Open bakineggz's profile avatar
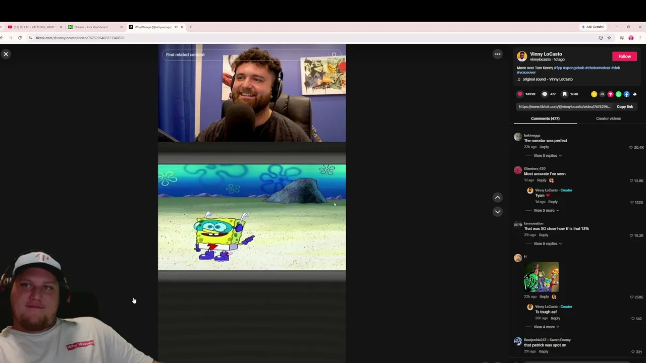The height and width of the screenshot is (363, 646). 518,137
